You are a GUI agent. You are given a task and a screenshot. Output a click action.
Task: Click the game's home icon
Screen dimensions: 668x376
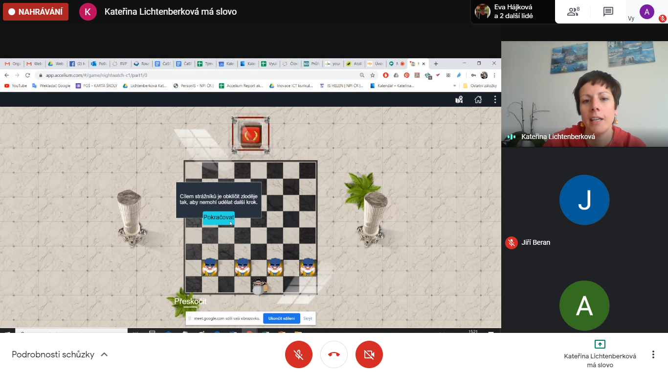(x=478, y=99)
